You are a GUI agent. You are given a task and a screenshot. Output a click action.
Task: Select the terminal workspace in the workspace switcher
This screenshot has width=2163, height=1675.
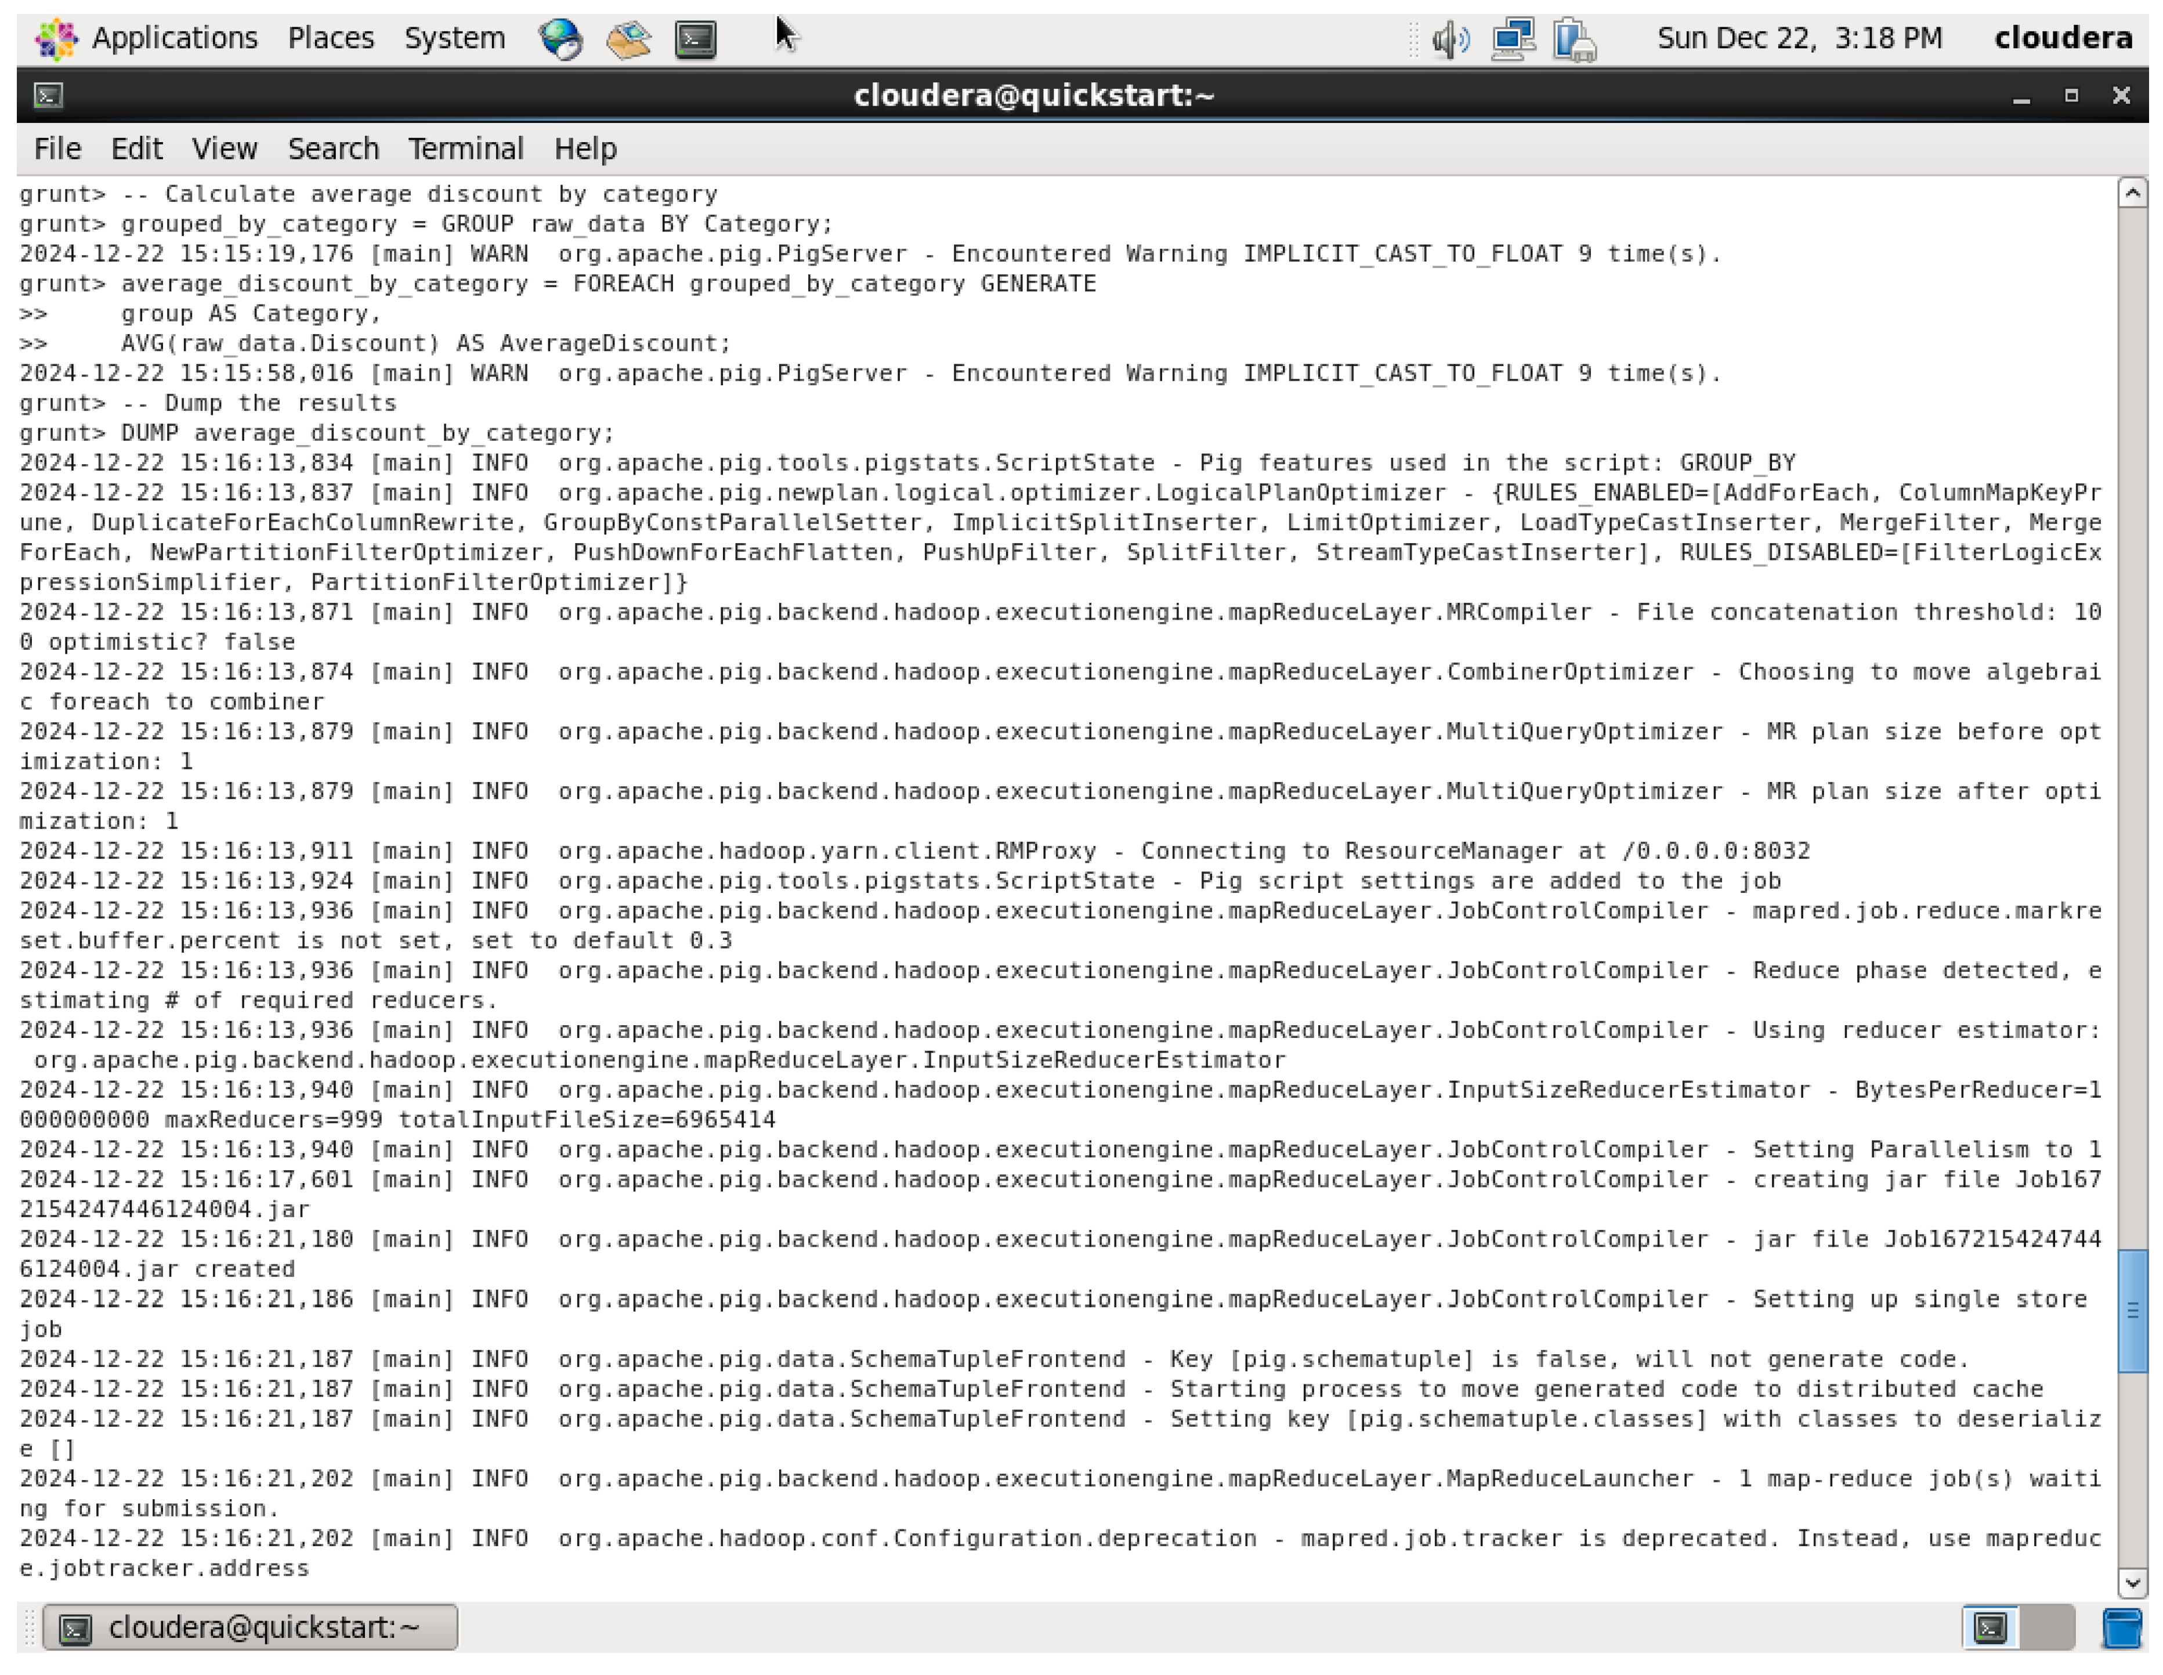1991,1627
